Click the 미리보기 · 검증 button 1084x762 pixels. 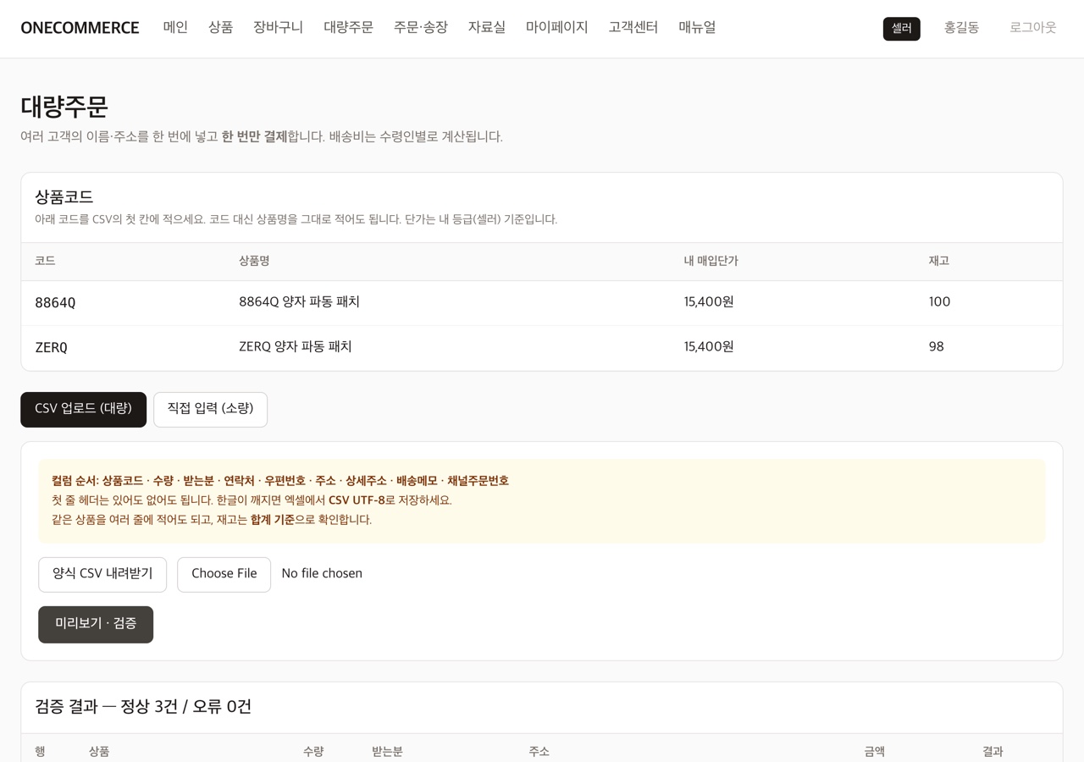(x=96, y=624)
